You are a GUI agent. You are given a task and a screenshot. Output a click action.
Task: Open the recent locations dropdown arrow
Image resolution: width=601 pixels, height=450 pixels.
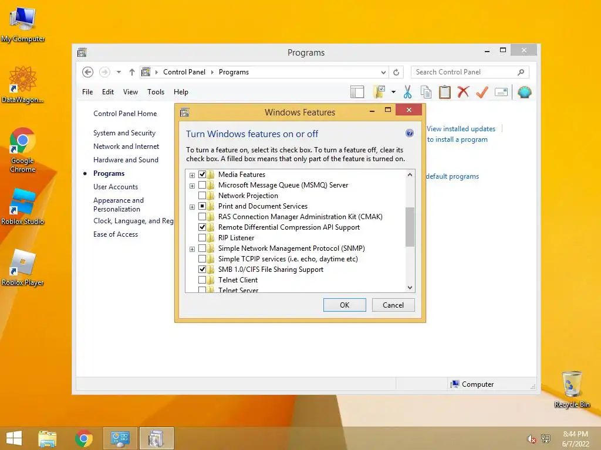119,72
